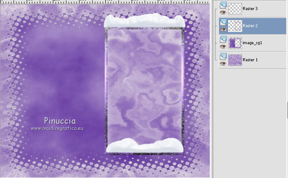
Task: Select the image_cg1 layer thumbnail
Action: [x=235, y=43]
